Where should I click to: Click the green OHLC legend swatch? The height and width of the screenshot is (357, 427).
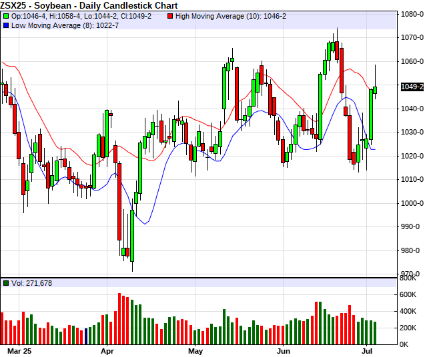coord(6,15)
